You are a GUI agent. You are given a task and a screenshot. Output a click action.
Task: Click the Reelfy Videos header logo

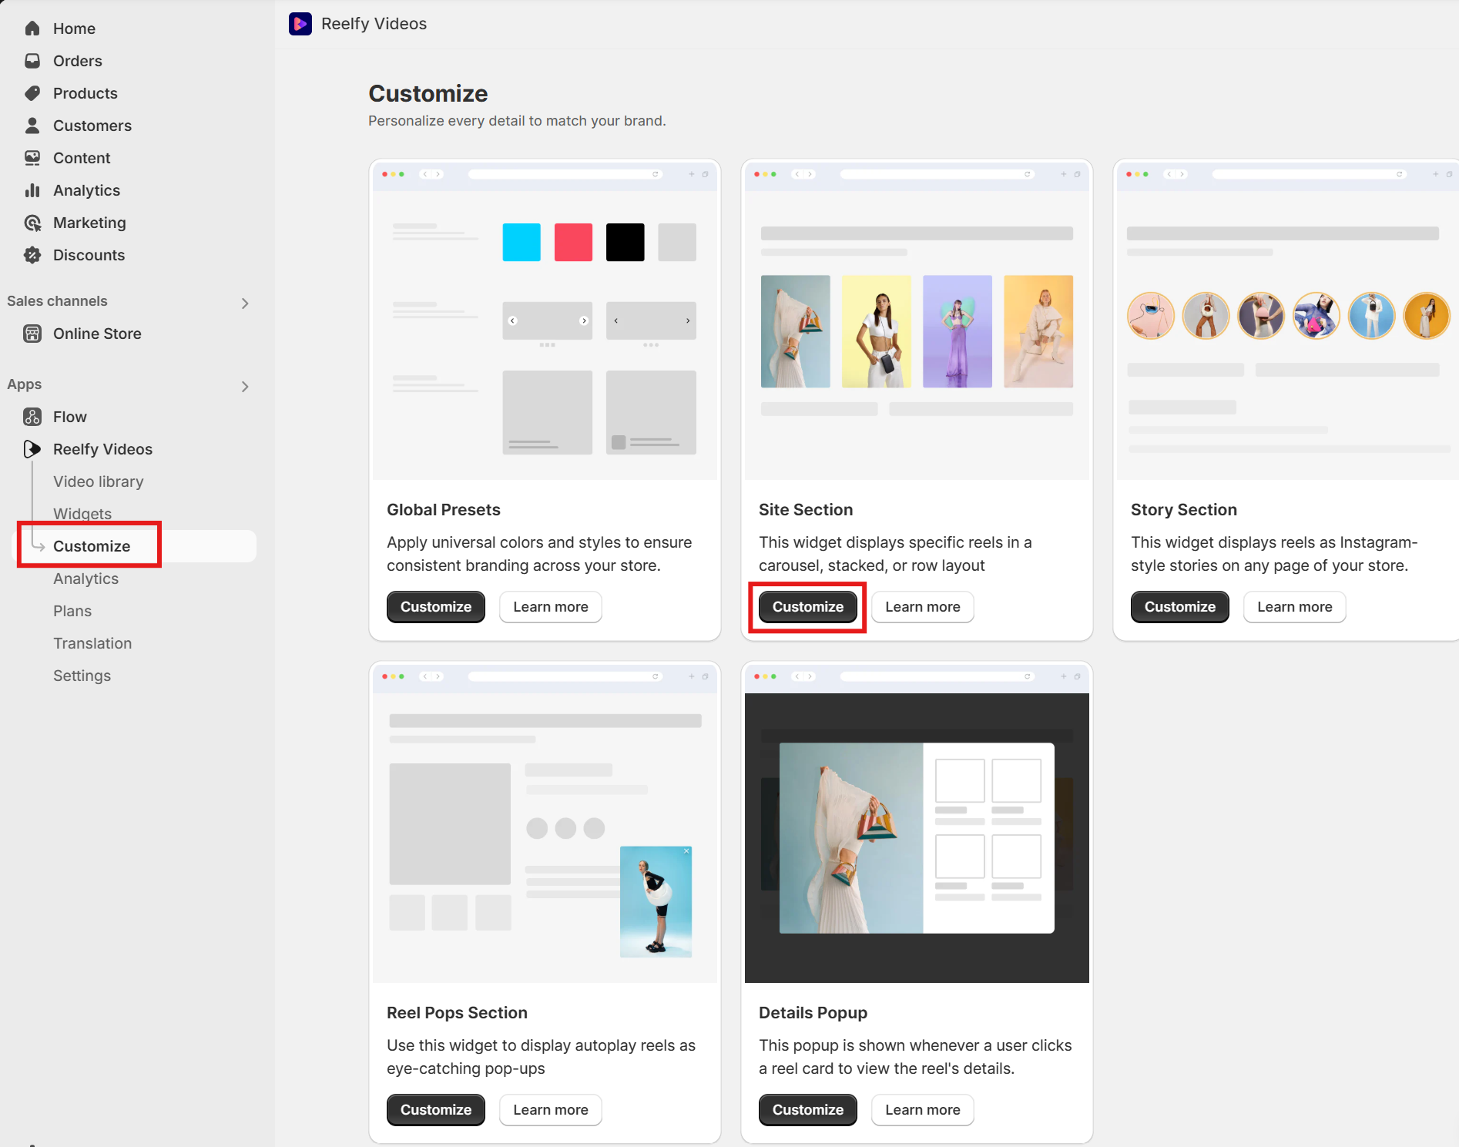pos(300,24)
